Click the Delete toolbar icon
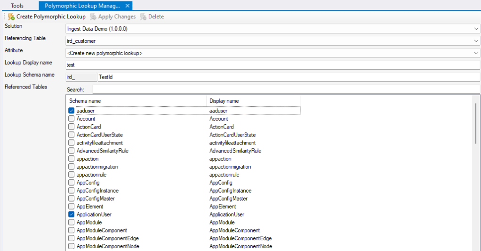481x251 pixels. (143, 16)
